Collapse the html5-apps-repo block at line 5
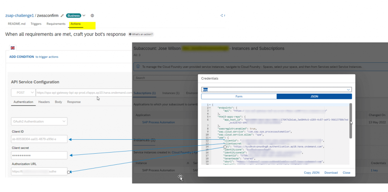This screenshot has height=192, width=388. click(210, 117)
